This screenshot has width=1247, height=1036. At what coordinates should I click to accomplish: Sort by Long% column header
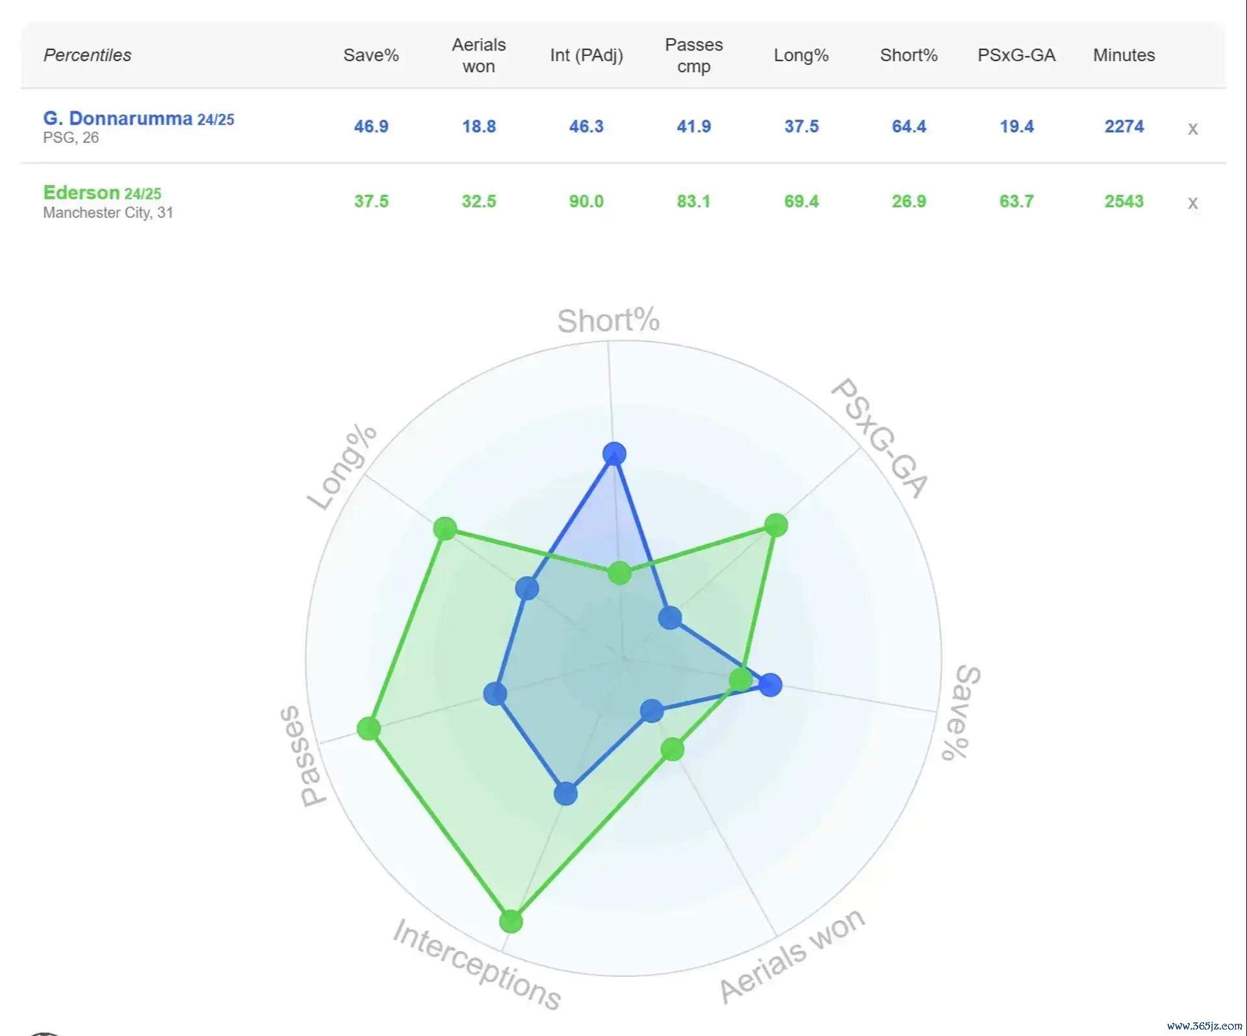click(801, 55)
